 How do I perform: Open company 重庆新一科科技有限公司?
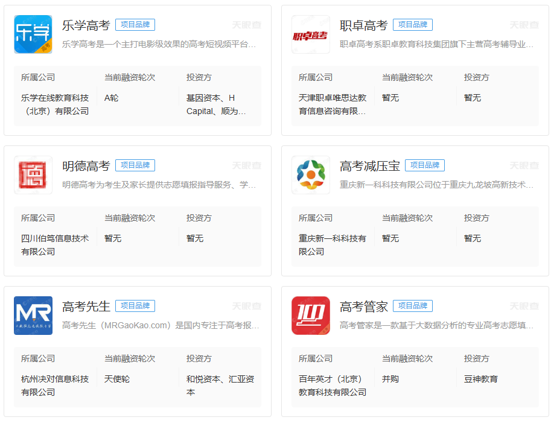tap(333, 245)
